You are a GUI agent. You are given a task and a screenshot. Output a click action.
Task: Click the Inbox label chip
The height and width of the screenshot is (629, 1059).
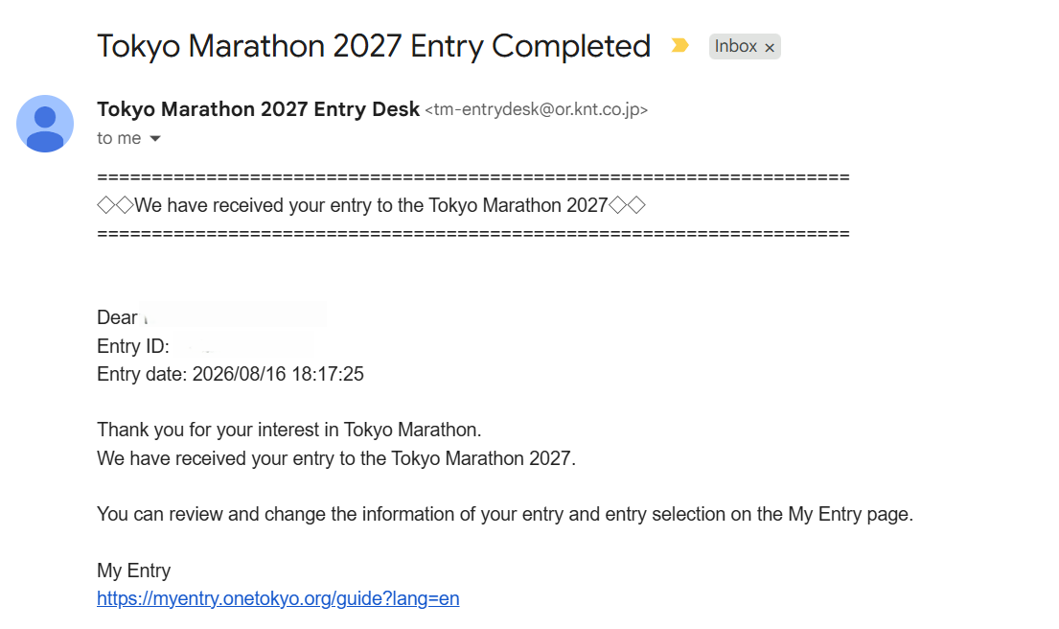click(745, 47)
